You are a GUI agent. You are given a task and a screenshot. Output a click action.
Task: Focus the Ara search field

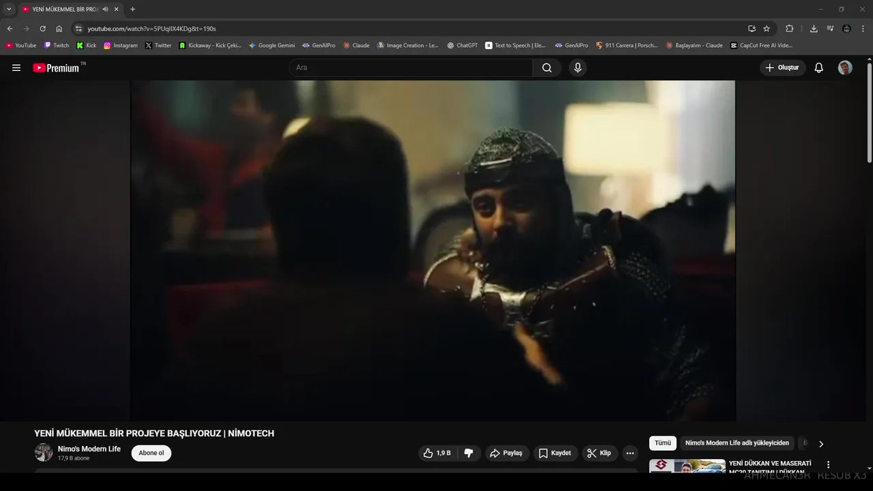point(411,68)
